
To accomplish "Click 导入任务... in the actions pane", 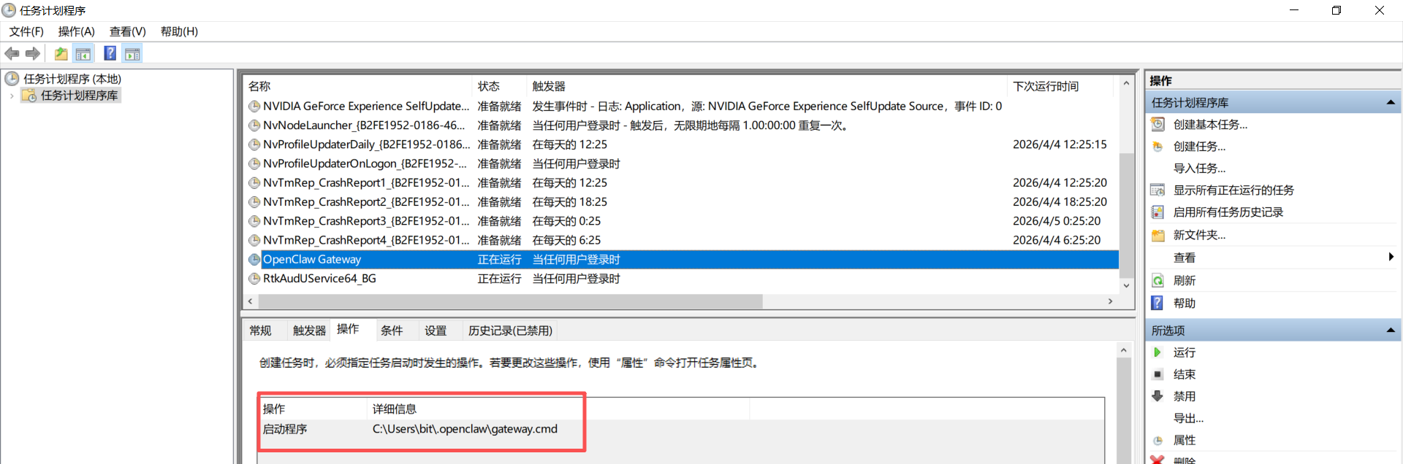I will [1199, 169].
